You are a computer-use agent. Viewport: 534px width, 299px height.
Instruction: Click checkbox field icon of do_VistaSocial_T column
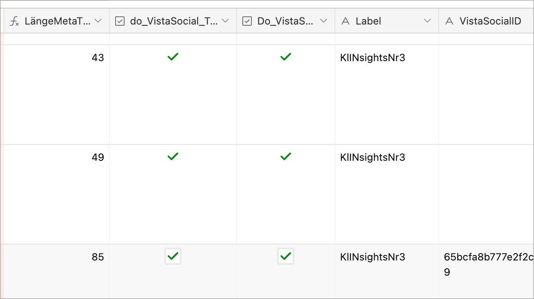tap(119, 21)
